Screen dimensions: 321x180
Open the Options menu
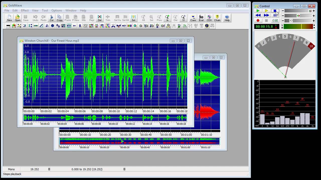pos(56,10)
